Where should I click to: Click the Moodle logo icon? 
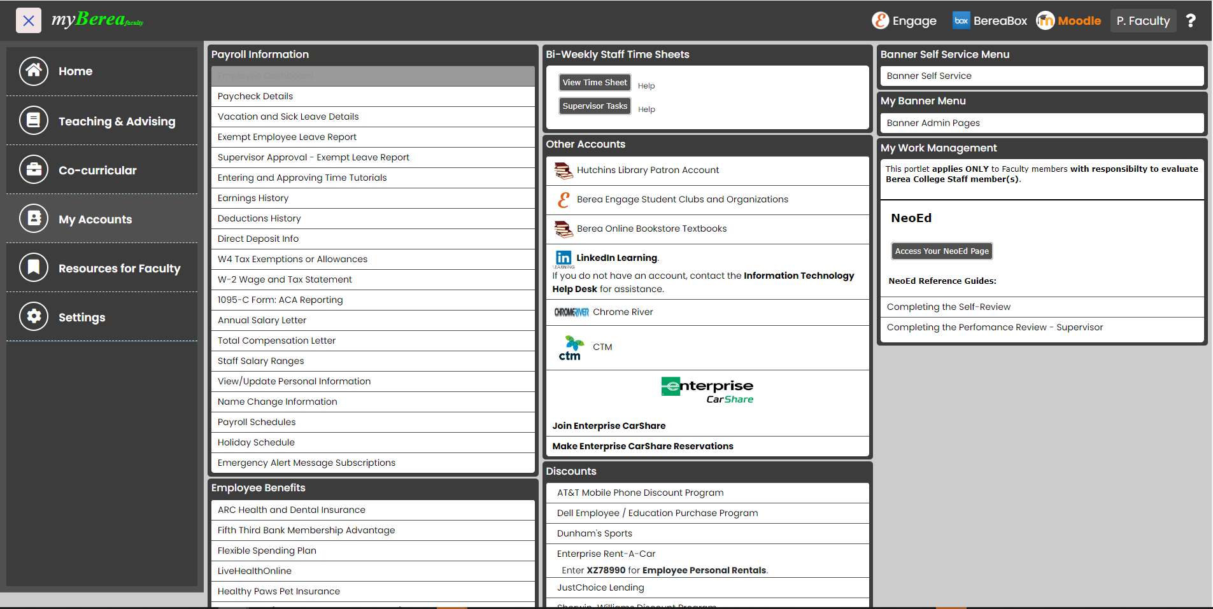click(x=1045, y=21)
